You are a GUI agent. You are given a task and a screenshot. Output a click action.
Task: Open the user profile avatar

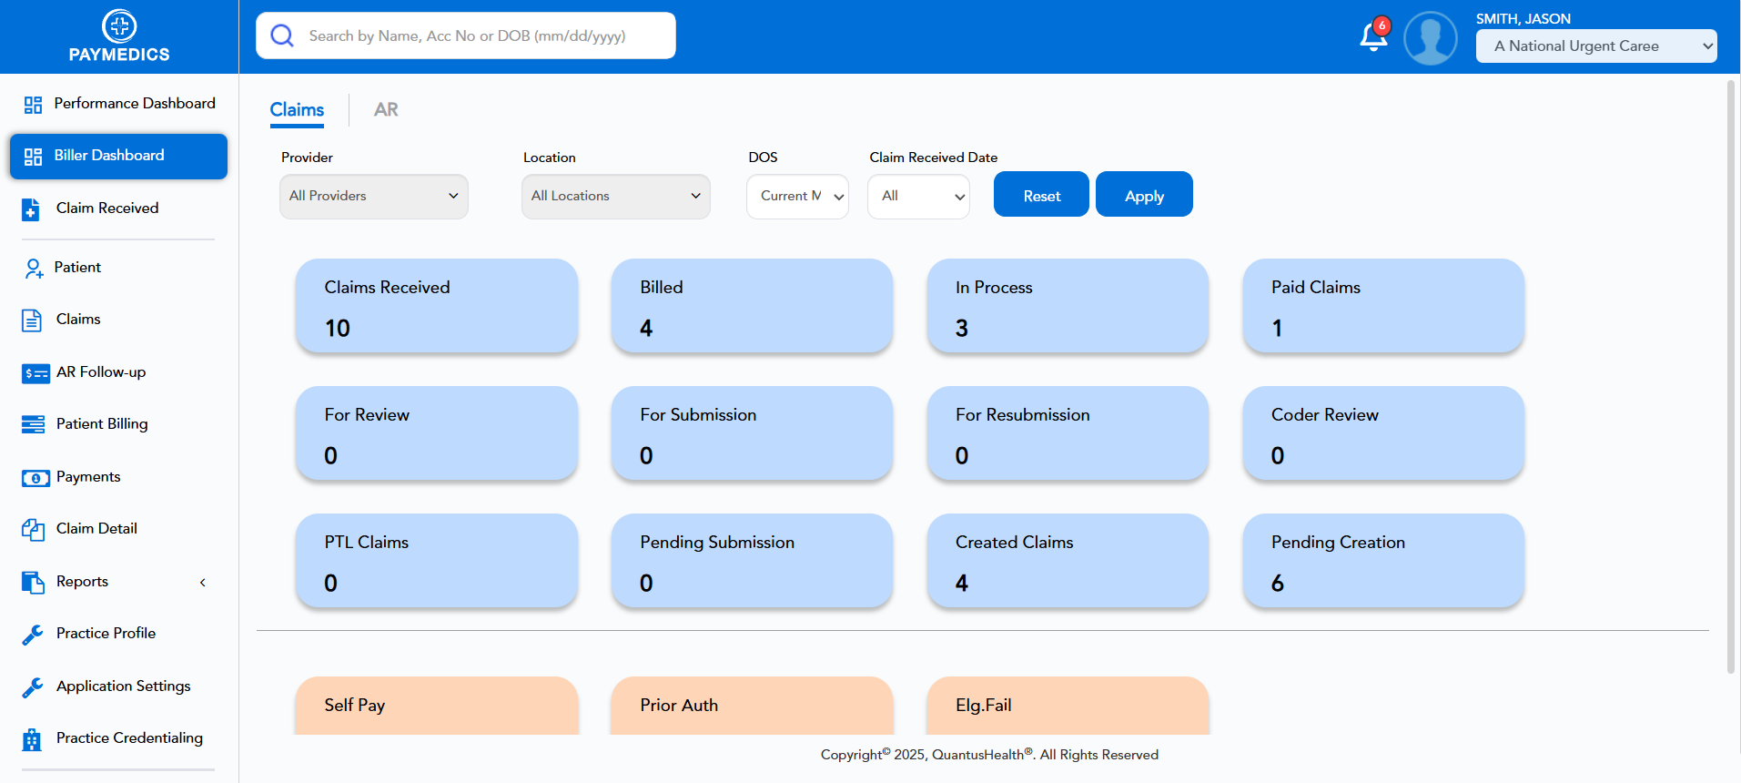pos(1430,38)
